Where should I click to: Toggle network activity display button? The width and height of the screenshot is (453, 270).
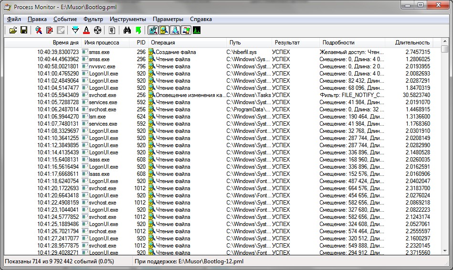(175, 30)
